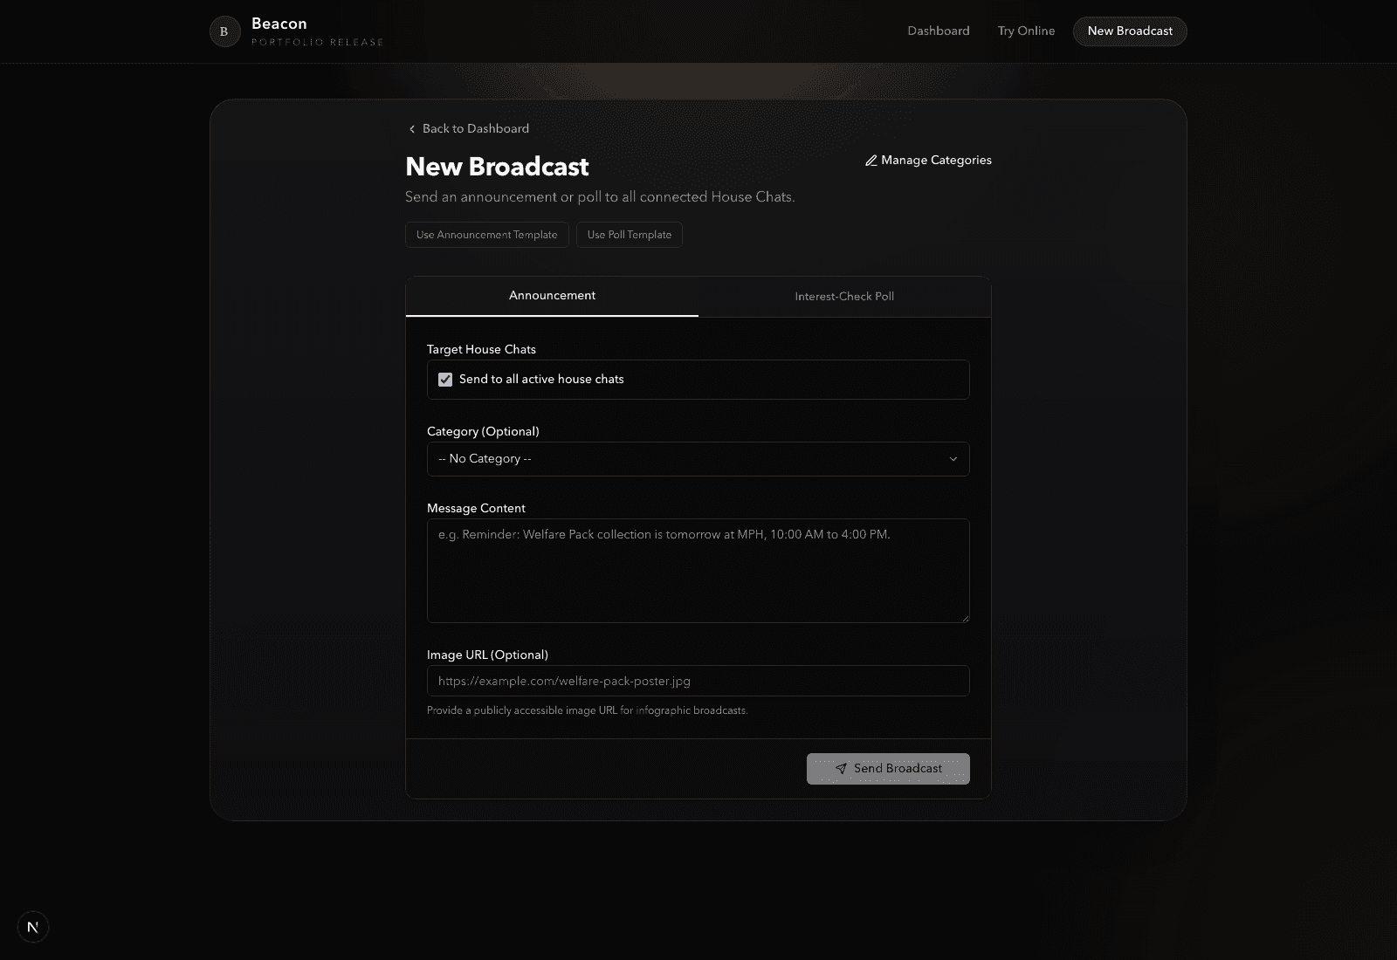This screenshot has width=1397, height=960.
Task: Click the paper plane icon on Send Broadcast
Action: (x=841, y=769)
